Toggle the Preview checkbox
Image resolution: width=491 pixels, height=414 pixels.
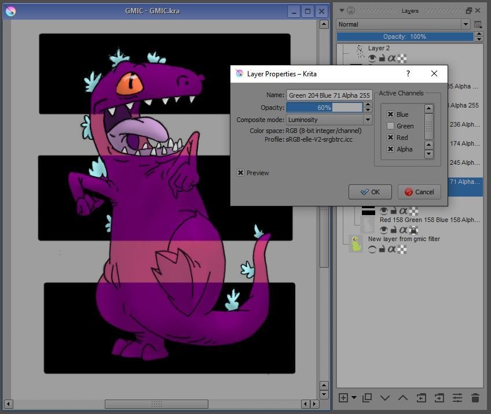point(240,173)
